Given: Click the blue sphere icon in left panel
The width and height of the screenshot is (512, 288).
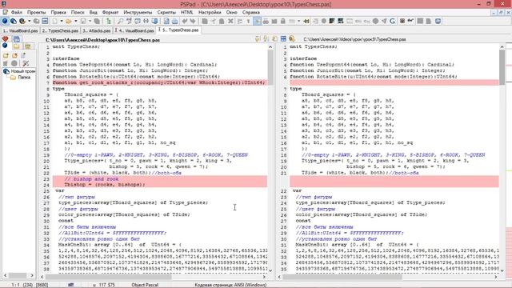Looking at the screenshot, I should coord(5,46).
